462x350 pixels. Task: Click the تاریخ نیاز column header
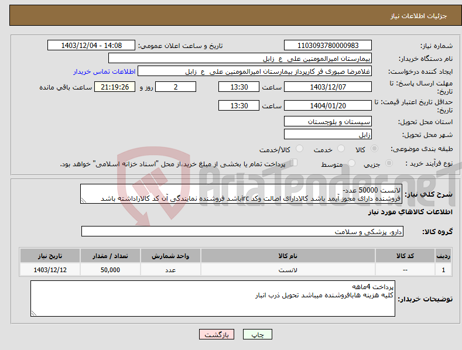(50, 256)
